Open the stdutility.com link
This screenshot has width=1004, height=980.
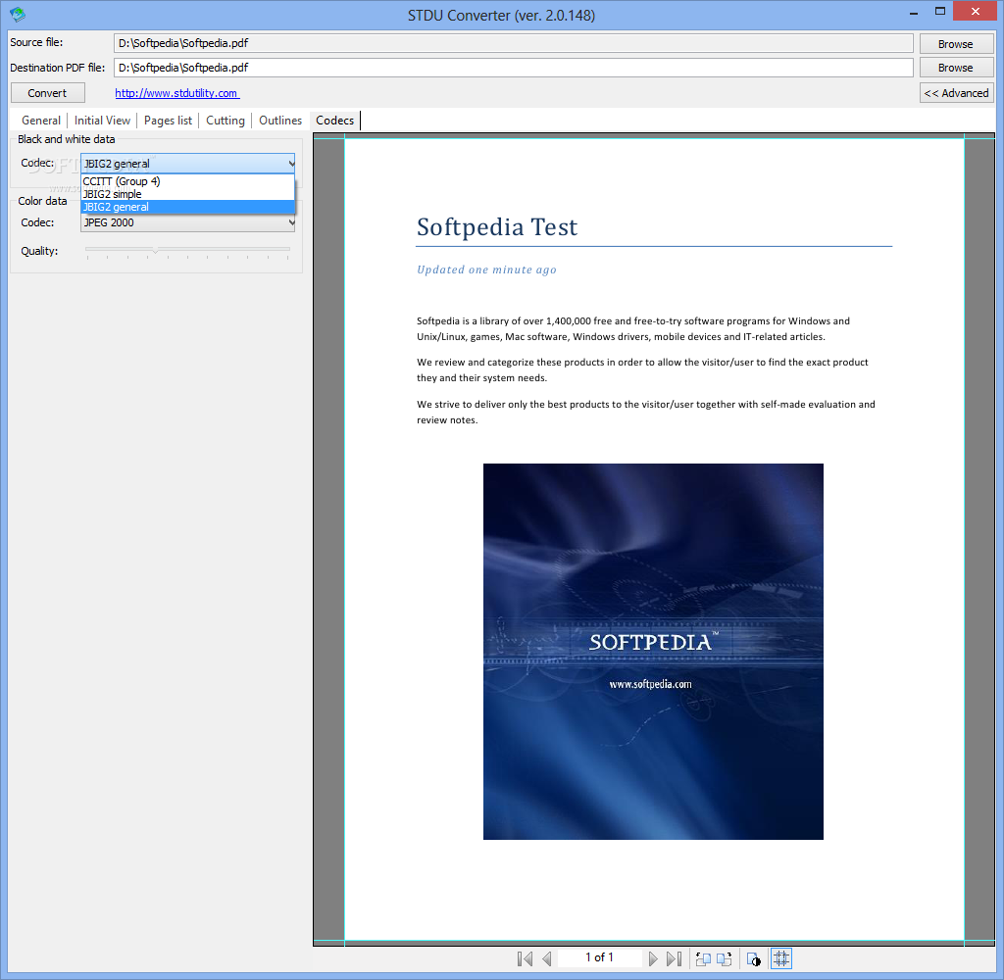click(176, 93)
